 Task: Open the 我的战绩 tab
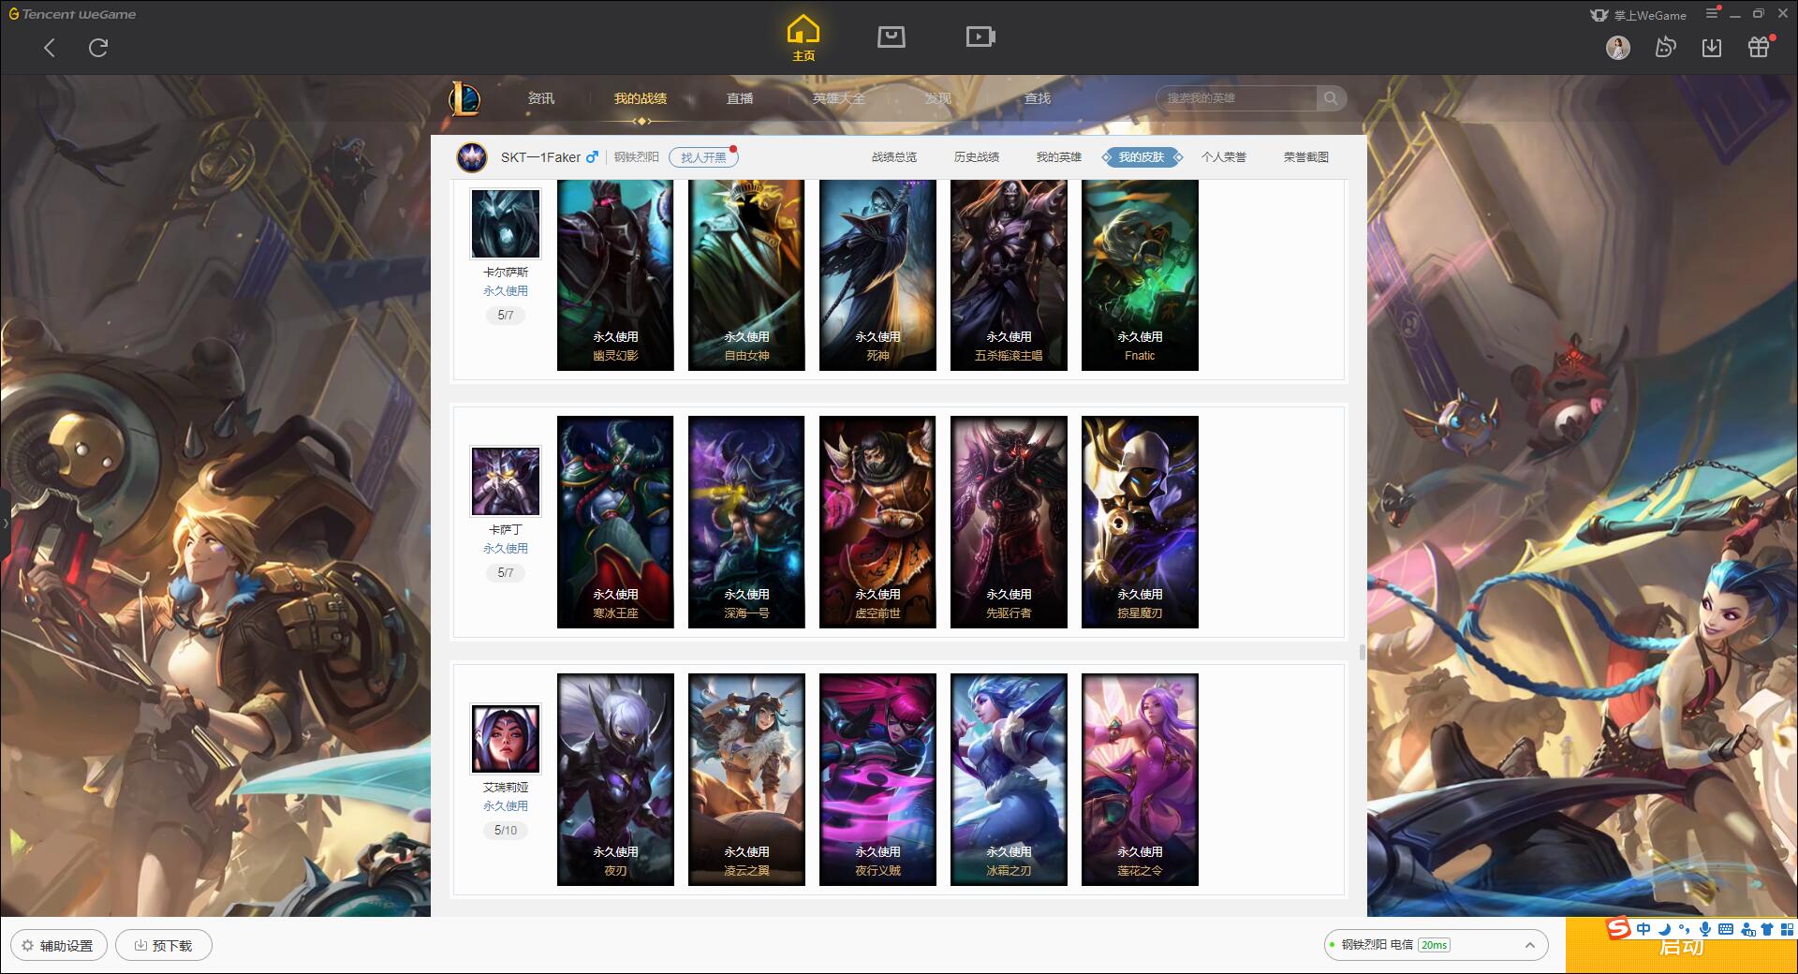[x=641, y=98]
